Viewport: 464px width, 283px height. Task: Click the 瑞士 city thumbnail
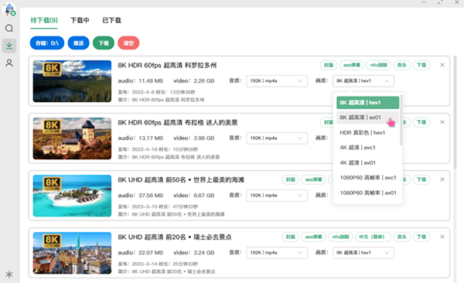[x=72, y=253]
